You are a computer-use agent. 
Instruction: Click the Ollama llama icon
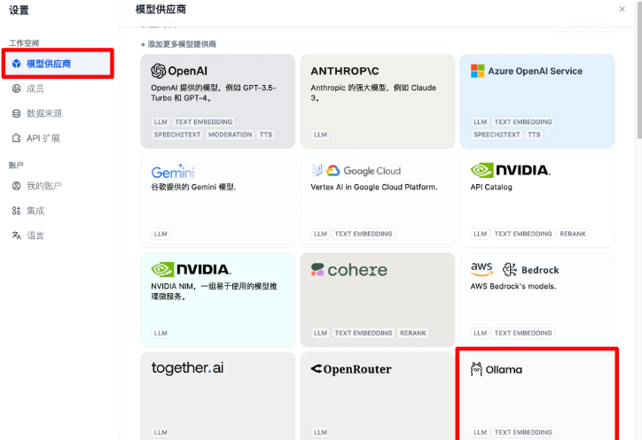[476, 369]
